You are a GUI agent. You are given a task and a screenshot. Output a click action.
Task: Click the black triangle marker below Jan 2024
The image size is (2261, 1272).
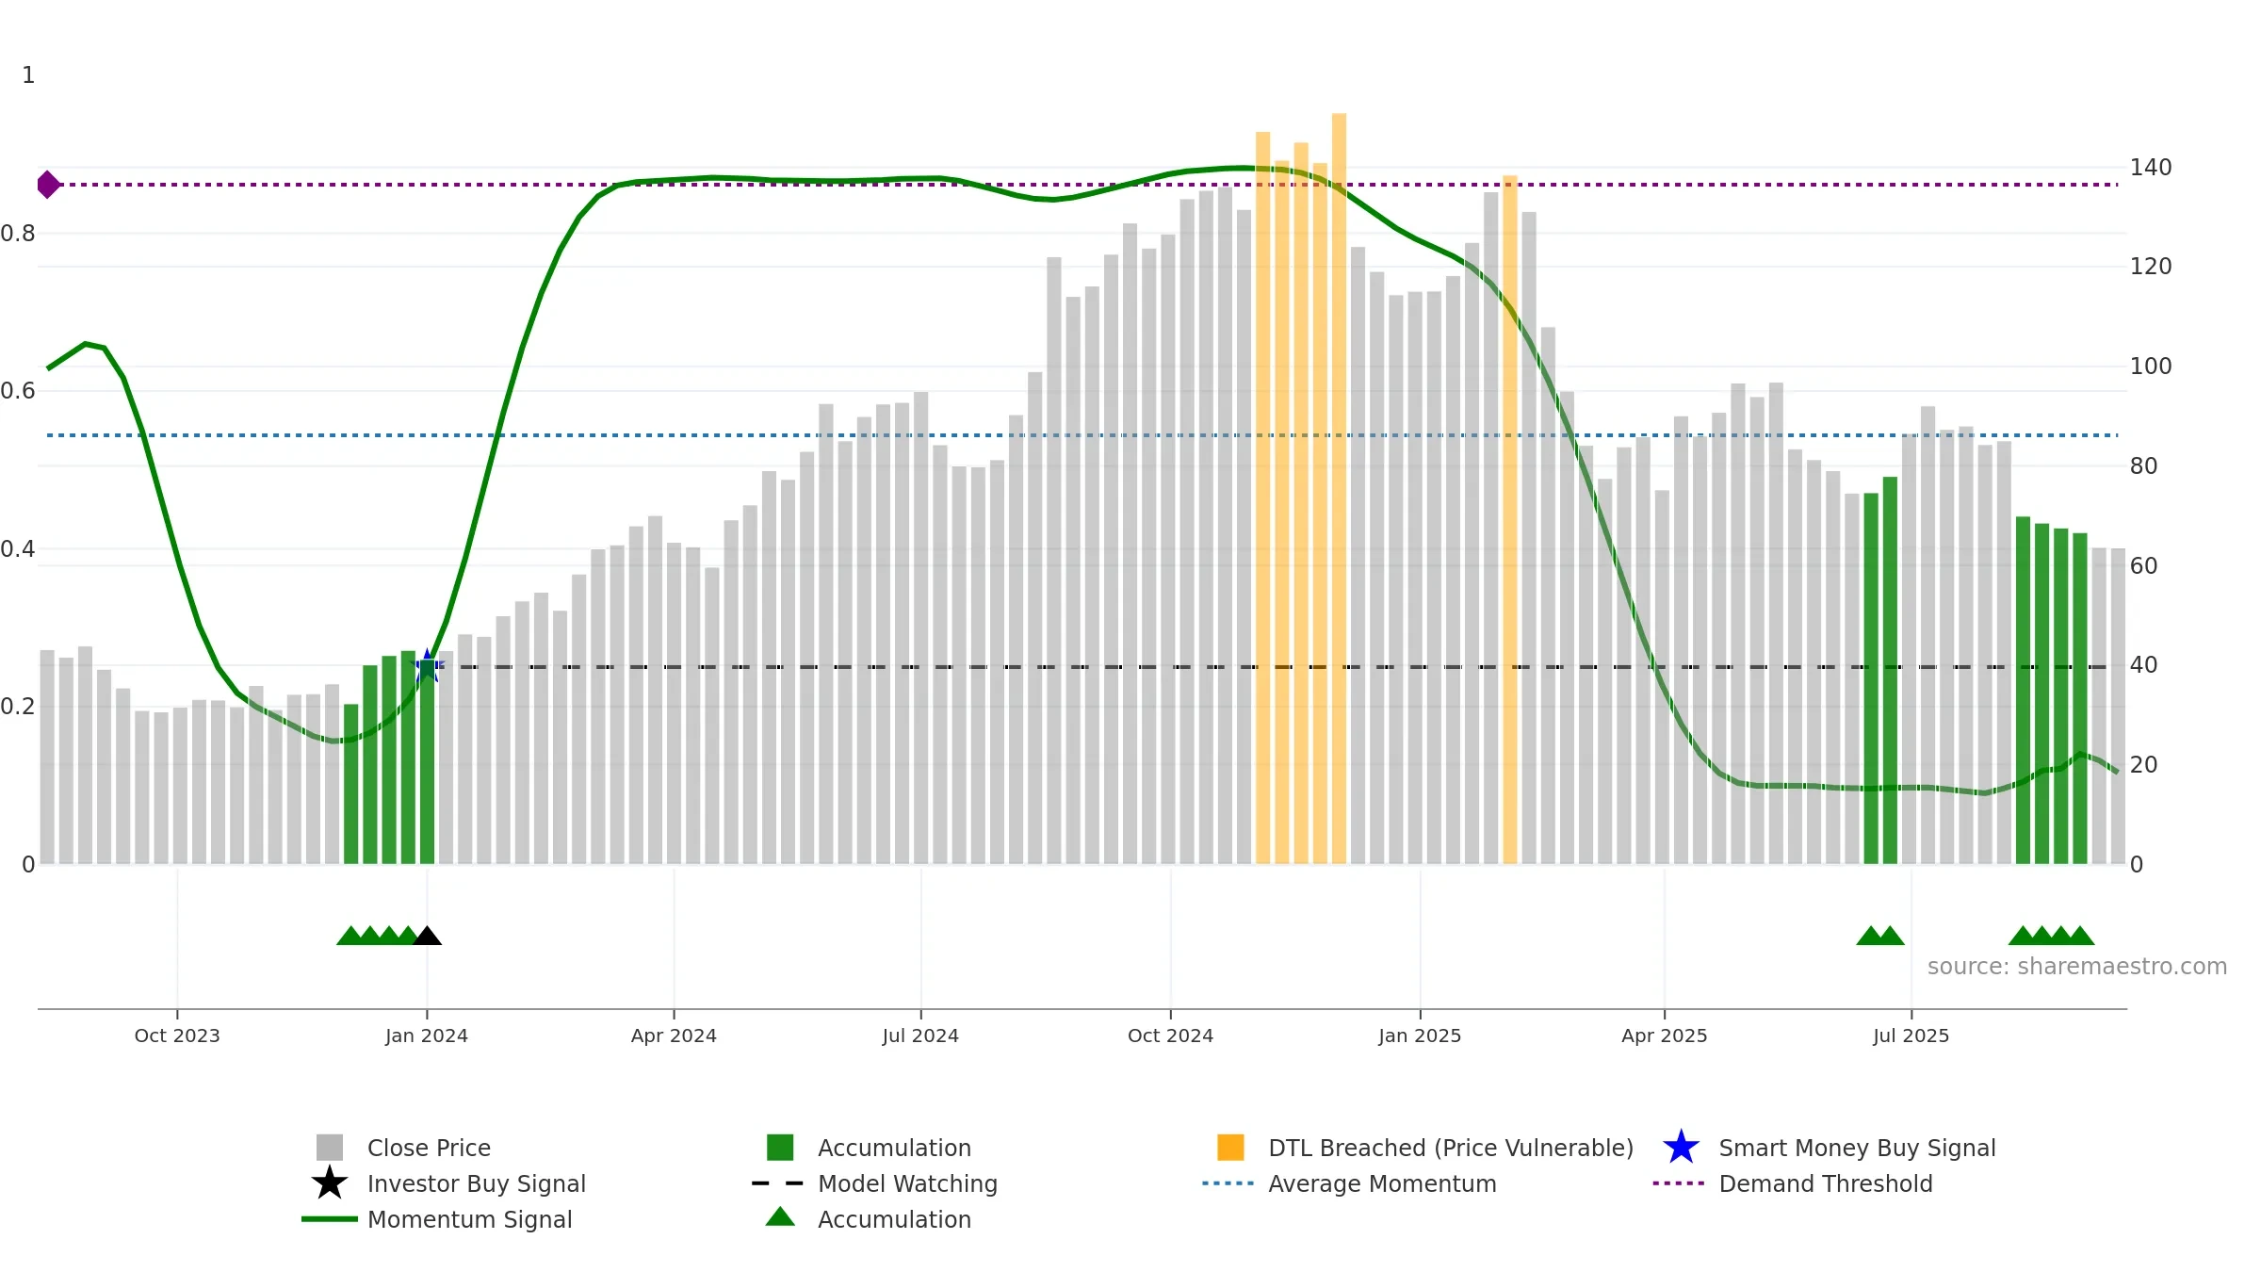coord(427,936)
